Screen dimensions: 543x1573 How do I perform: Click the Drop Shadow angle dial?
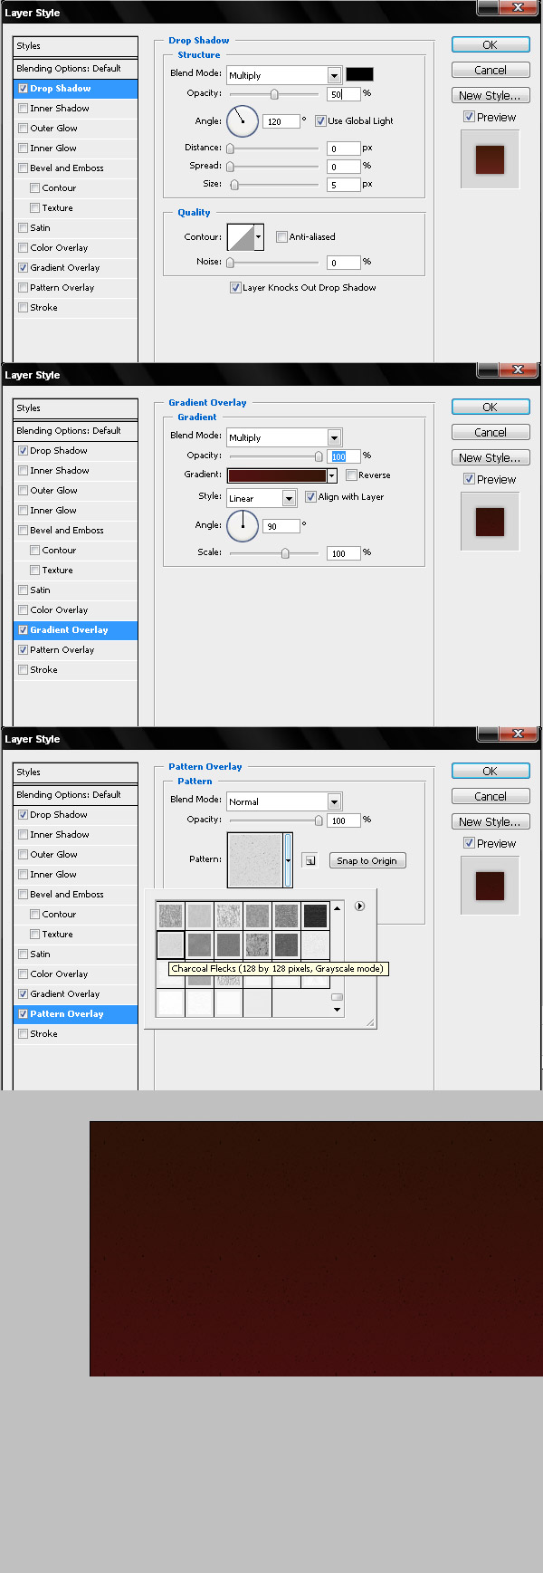(x=243, y=120)
